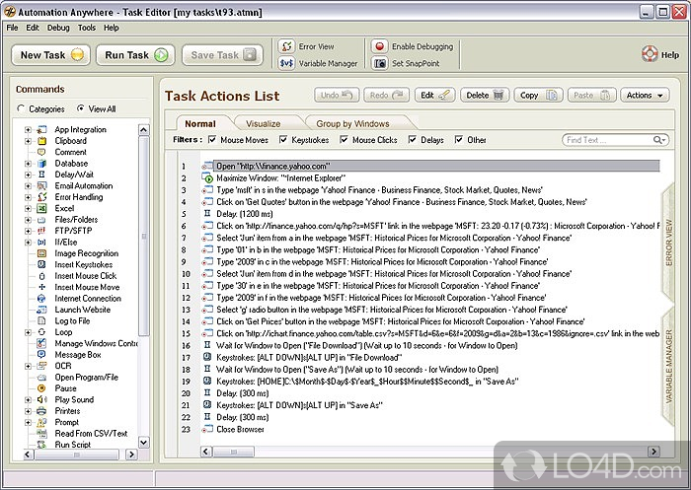This screenshot has height=490, width=691.
Task: Click the New Task button
Action: pyautogui.click(x=51, y=55)
